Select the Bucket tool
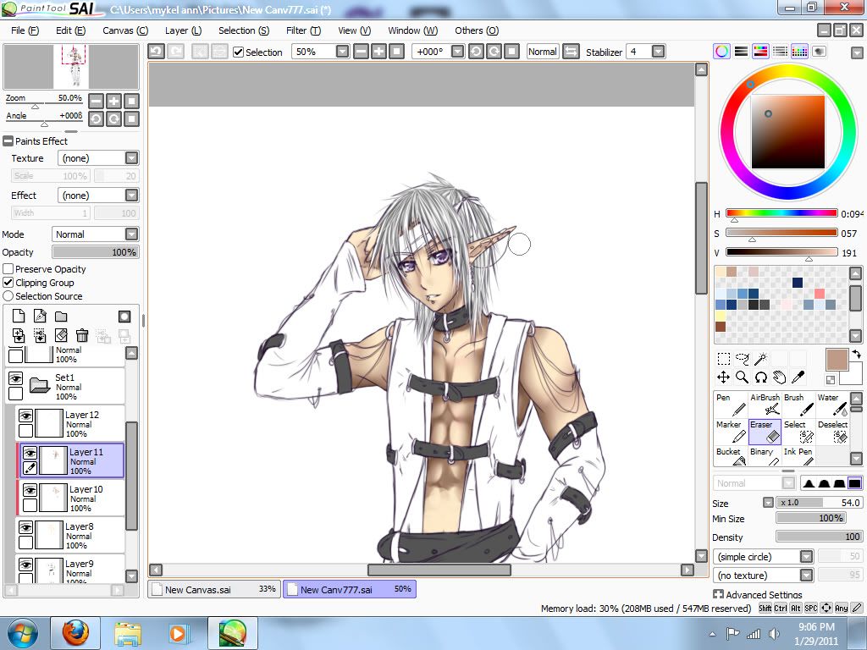 [x=731, y=455]
